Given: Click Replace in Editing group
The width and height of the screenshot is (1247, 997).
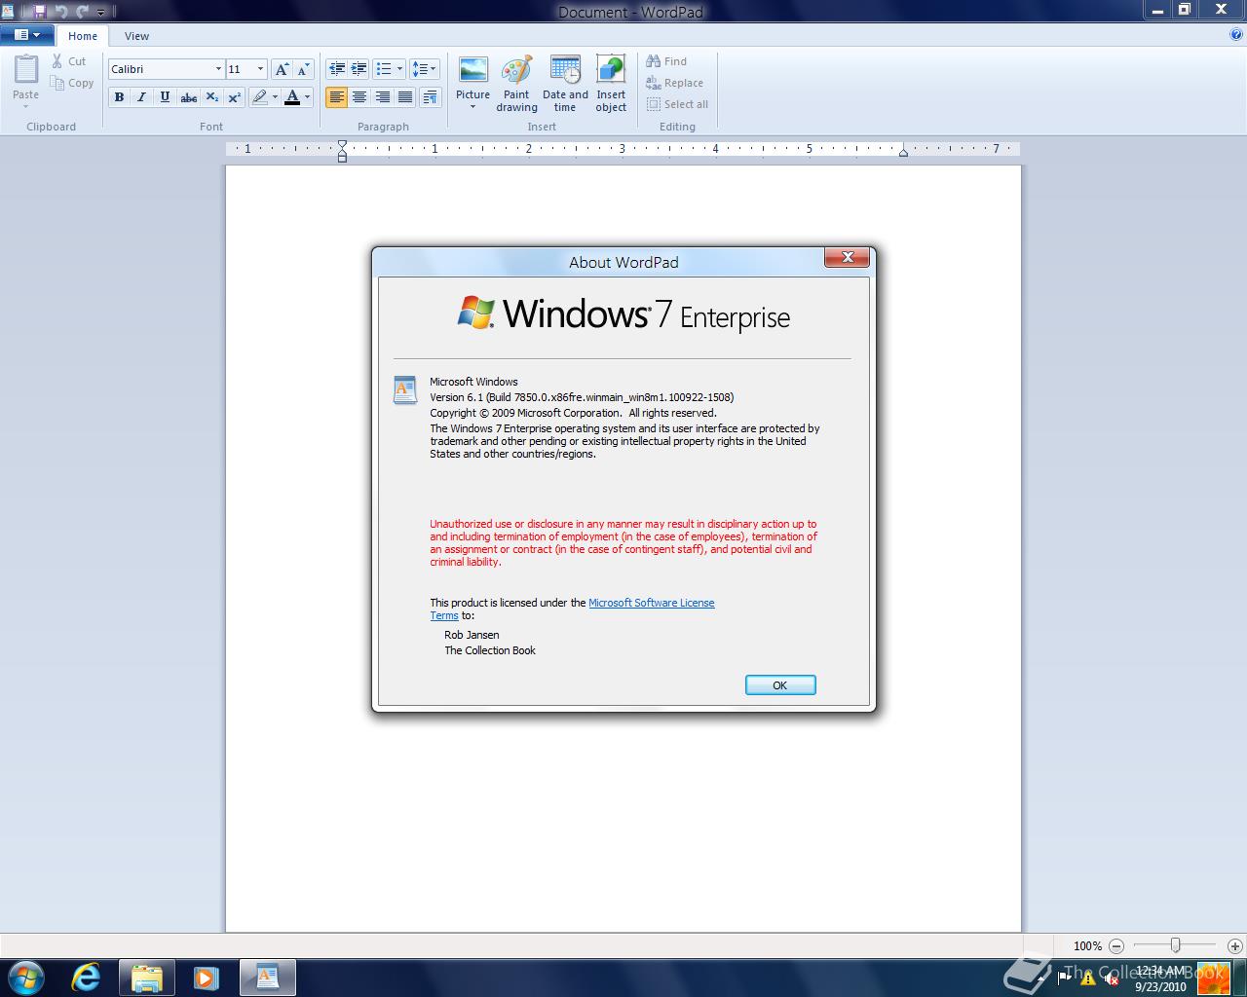Looking at the screenshot, I should point(674,83).
